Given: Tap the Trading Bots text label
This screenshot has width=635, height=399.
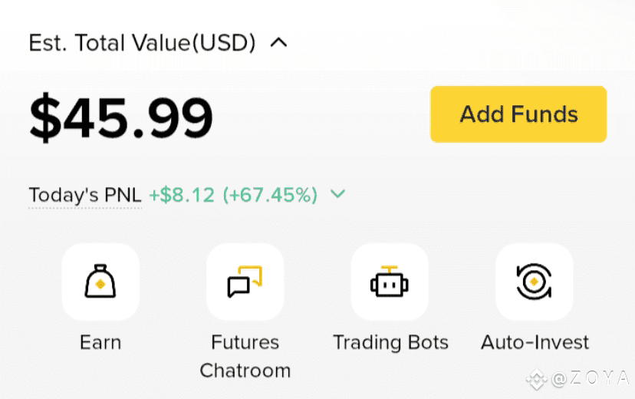Looking at the screenshot, I should (390, 343).
